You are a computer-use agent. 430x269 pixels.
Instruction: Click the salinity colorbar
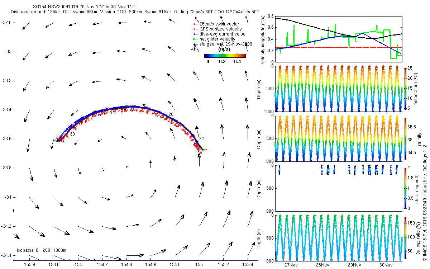point(405,139)
